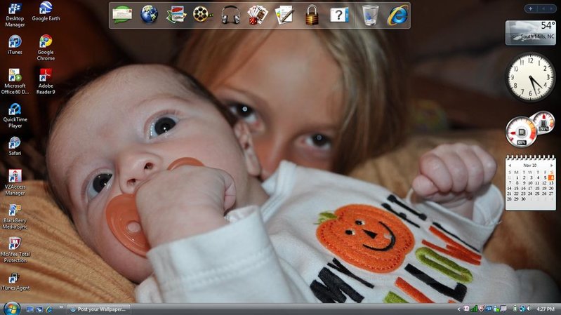
Task: Click the padlock security dock icon
Action: (312, 15)
